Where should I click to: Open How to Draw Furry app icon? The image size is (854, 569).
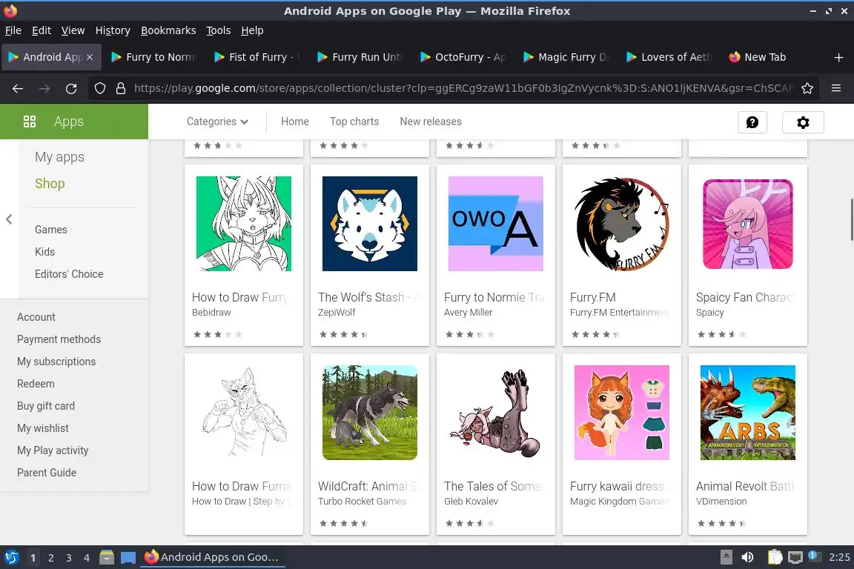click(243, 223)
